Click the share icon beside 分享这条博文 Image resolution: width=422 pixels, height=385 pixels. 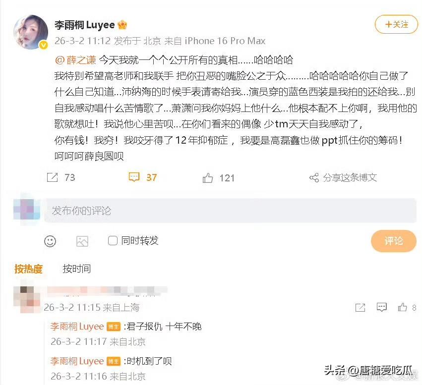(x=314, y=177)
